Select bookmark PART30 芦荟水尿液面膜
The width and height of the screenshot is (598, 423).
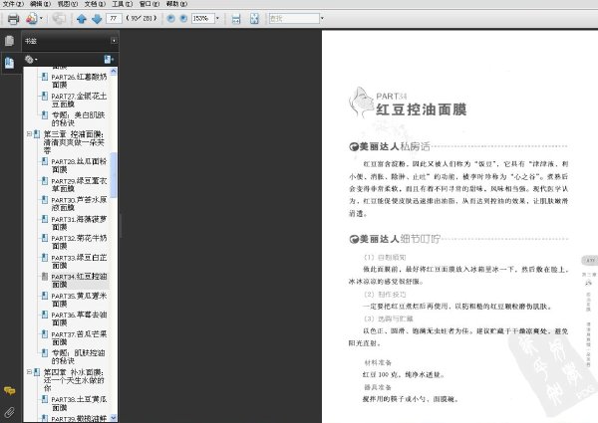point(79,204)
